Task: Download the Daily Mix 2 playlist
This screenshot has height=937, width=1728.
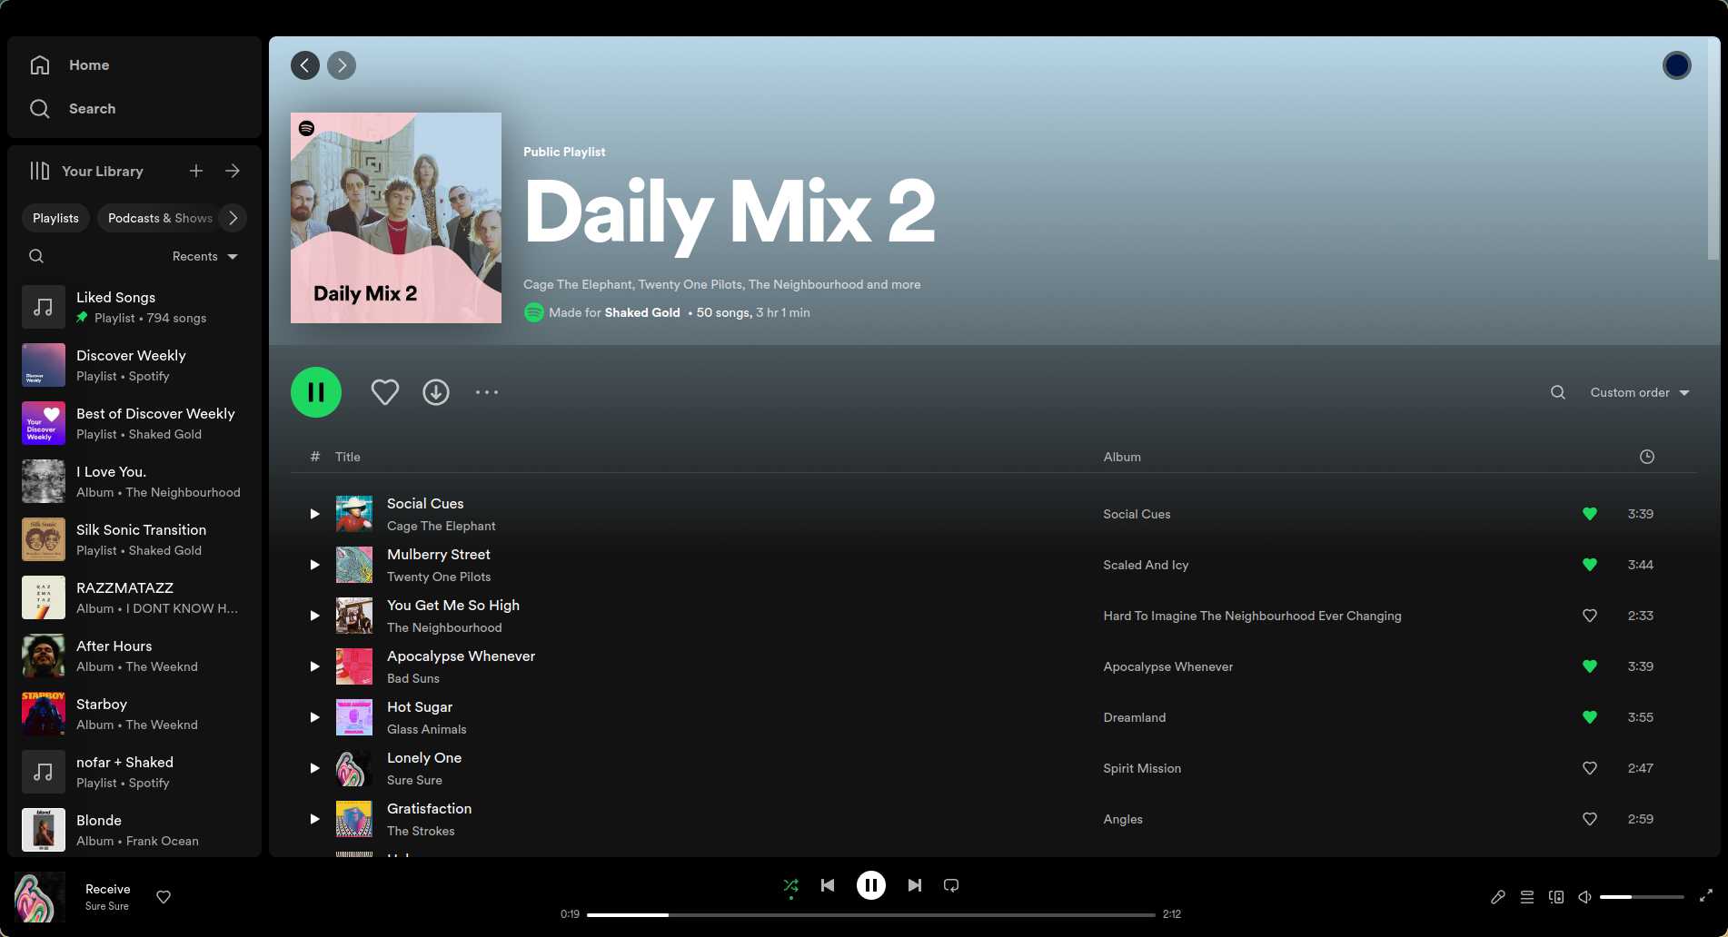Action: point(436,392)
